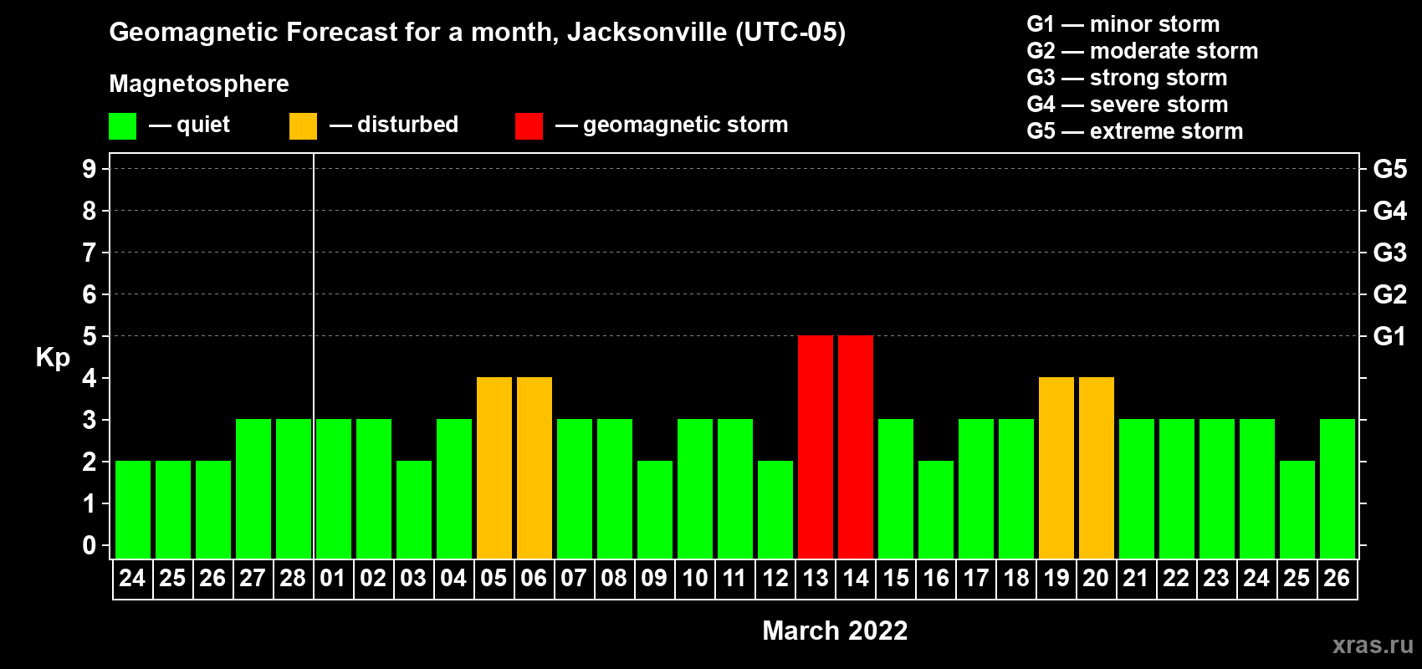This screenshot has height=669, width=1422.
Task: Click the green bar above date 03
Action: tap(414, 509)
